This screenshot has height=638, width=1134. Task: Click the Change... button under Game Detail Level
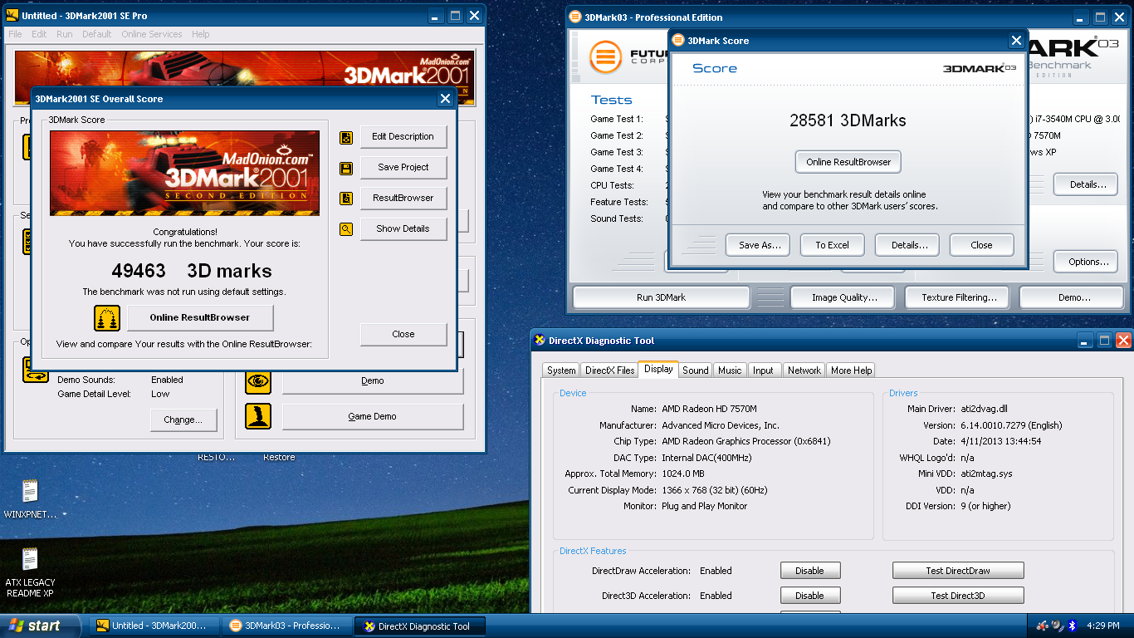point(183,420)
